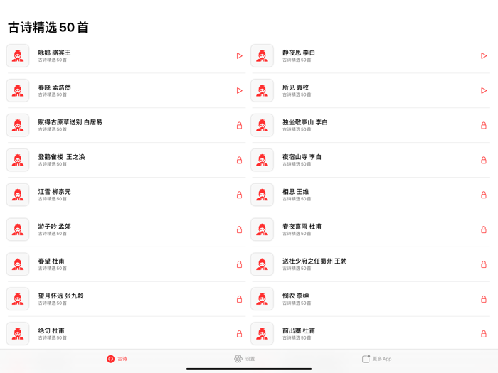This screenshot has height=373, width=498.
Task: Open poet avatar thumbnail for 前出塞
Action: 262,334
